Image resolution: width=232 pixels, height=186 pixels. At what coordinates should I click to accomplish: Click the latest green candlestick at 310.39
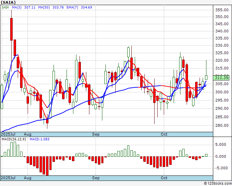[x=206, y=77]
